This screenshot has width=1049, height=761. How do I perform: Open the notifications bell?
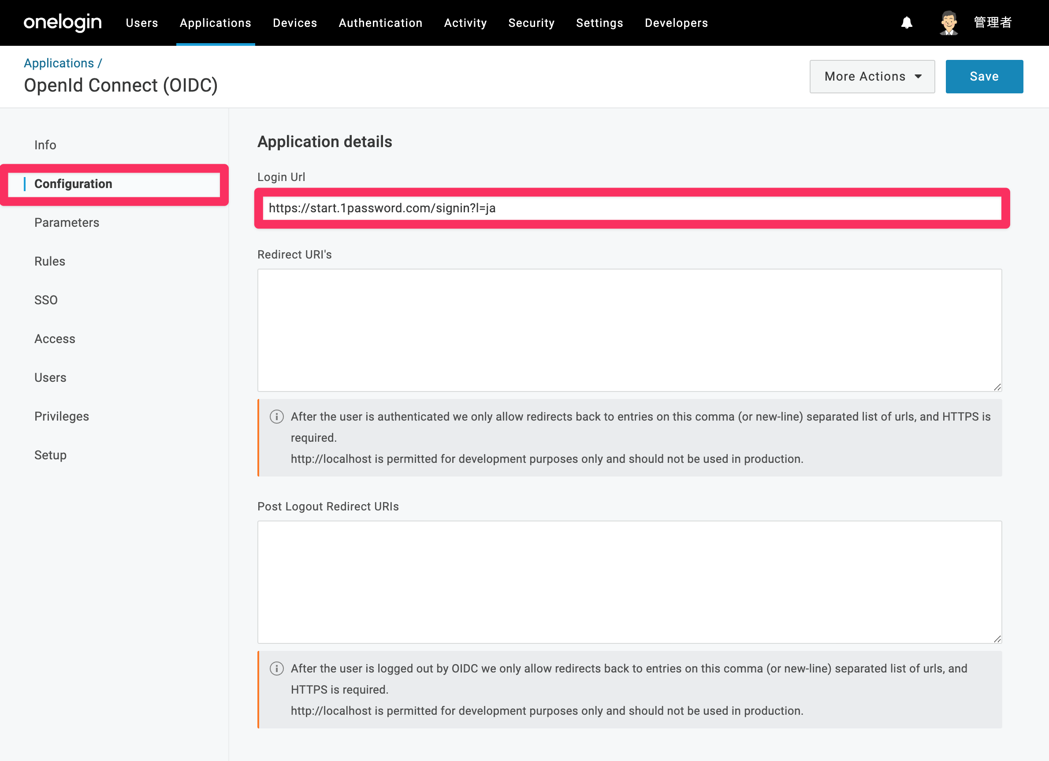coord(907,22)
